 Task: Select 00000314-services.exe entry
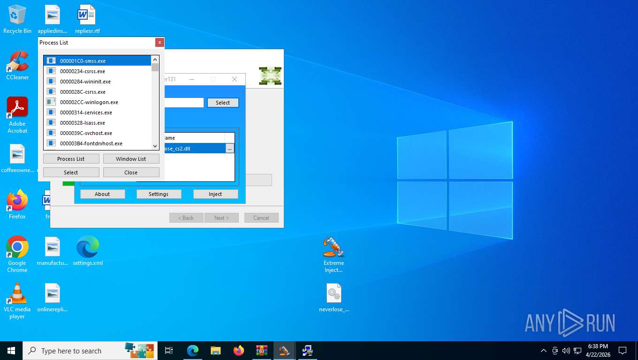coord(98,112)
